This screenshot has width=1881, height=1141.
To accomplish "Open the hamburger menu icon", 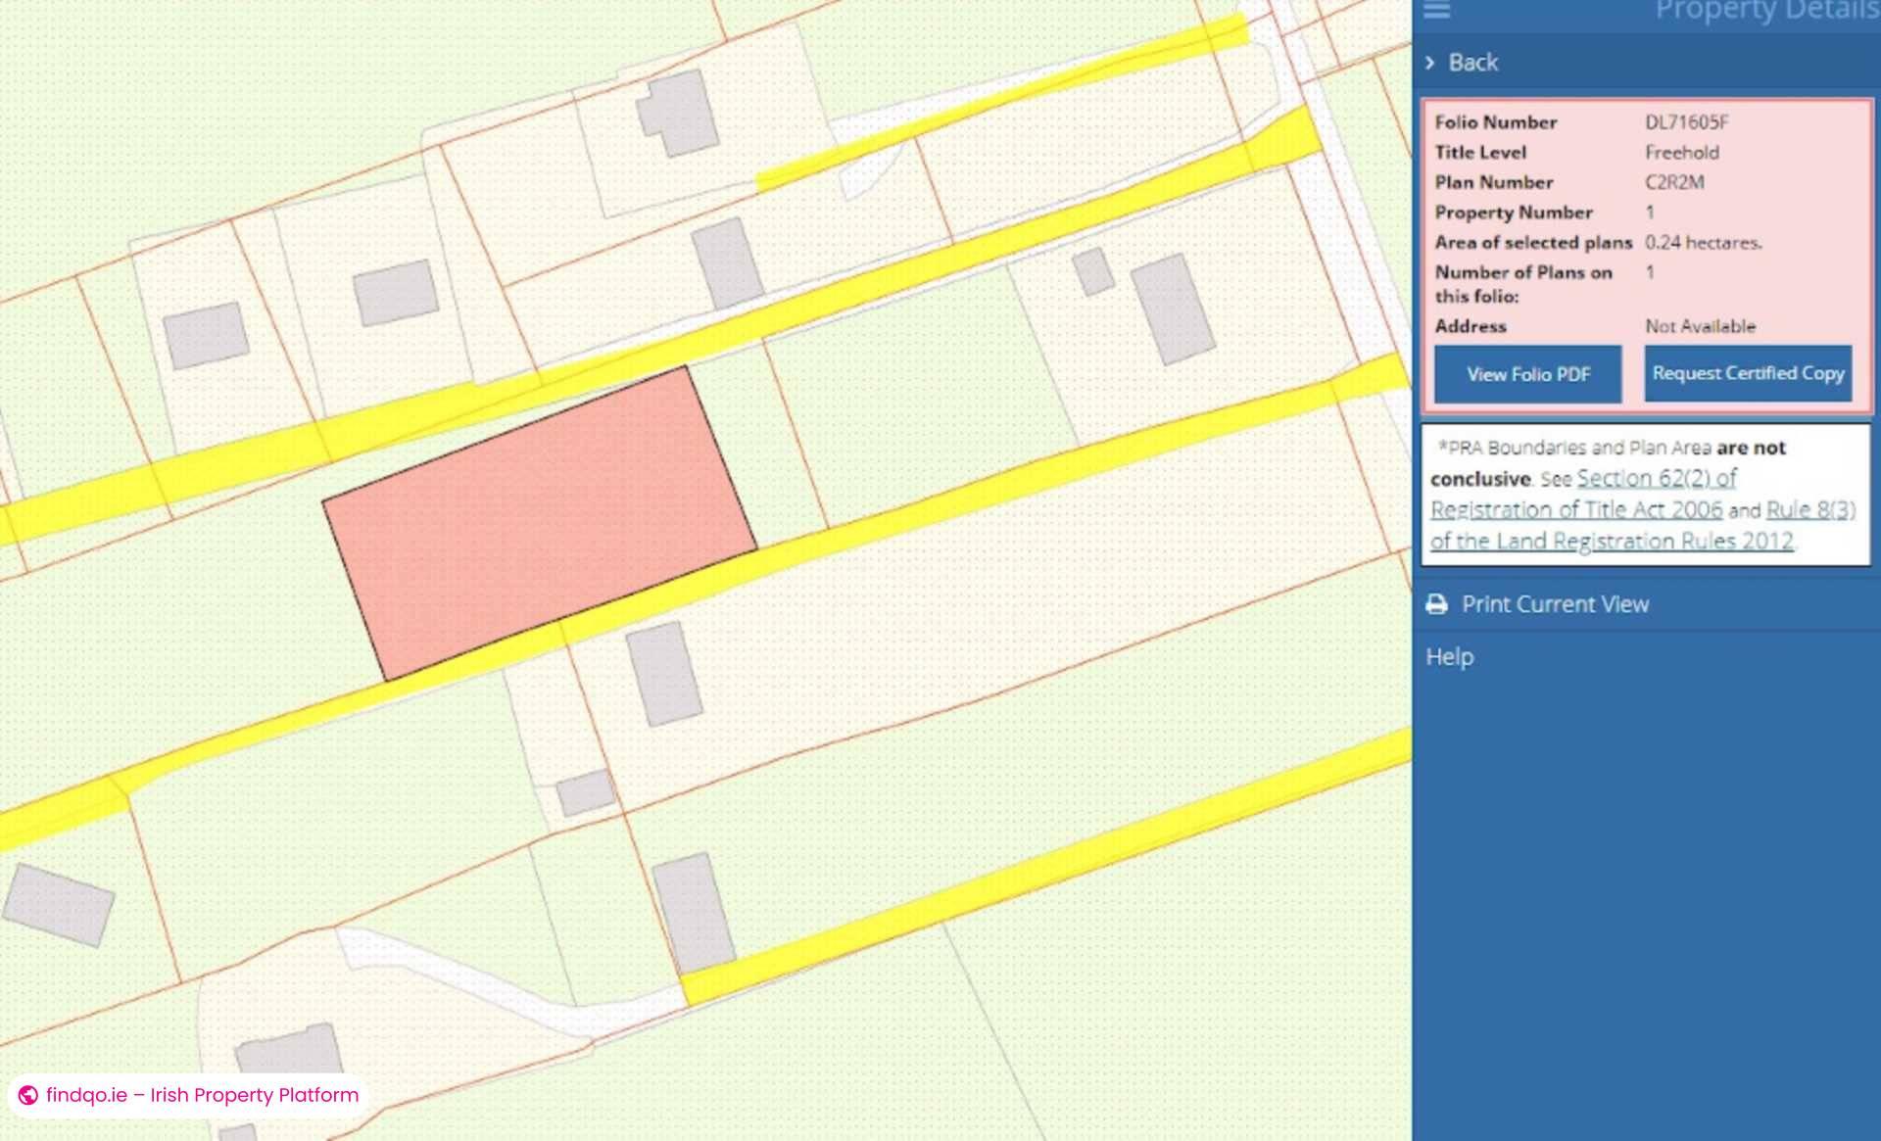I will (1436, 12).
